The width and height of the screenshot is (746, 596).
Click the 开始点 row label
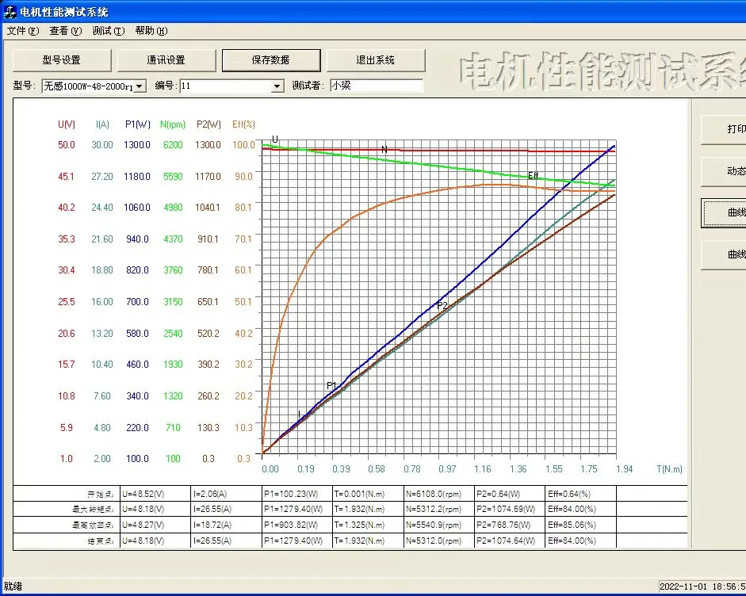tap(101, 495)
